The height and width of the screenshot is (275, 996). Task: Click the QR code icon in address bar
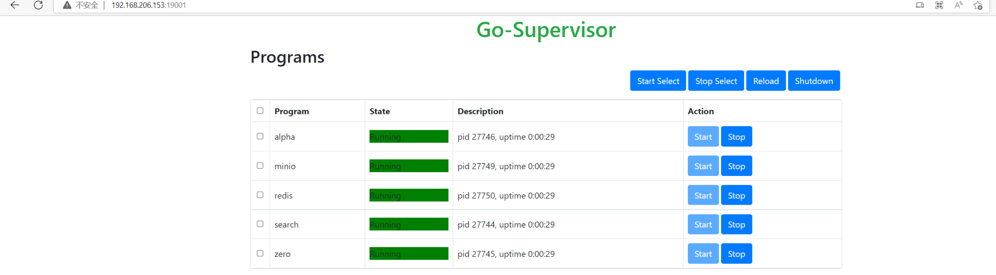point(939,5)
